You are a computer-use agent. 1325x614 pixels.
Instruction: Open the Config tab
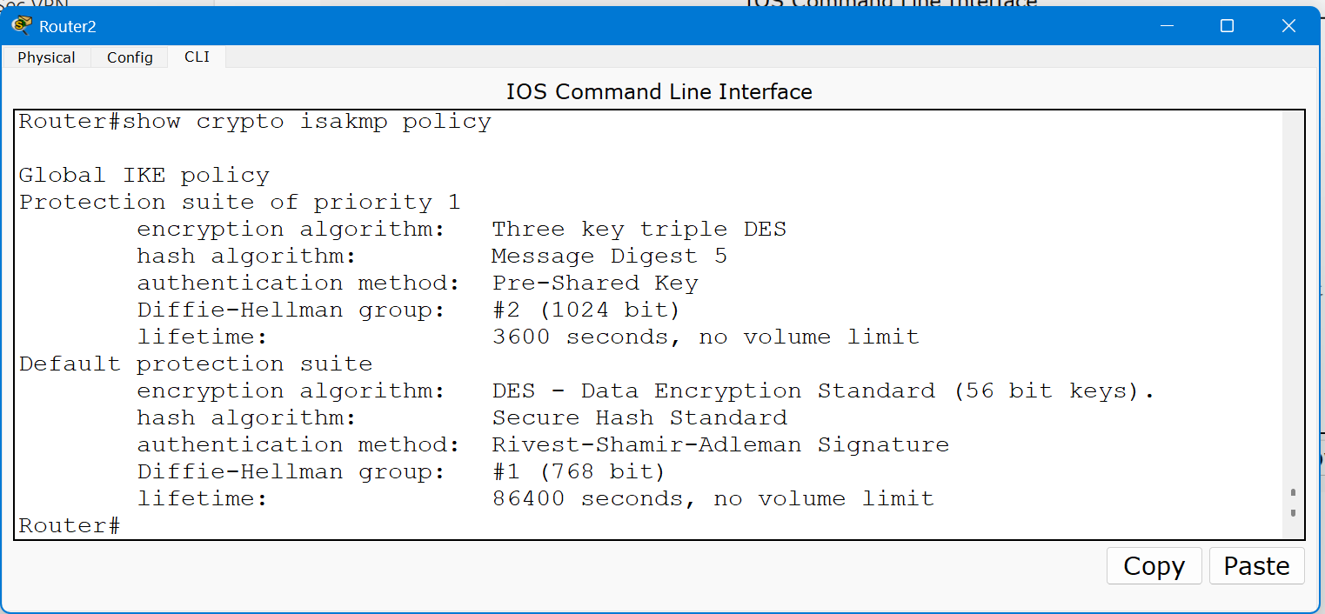point(130,57)
